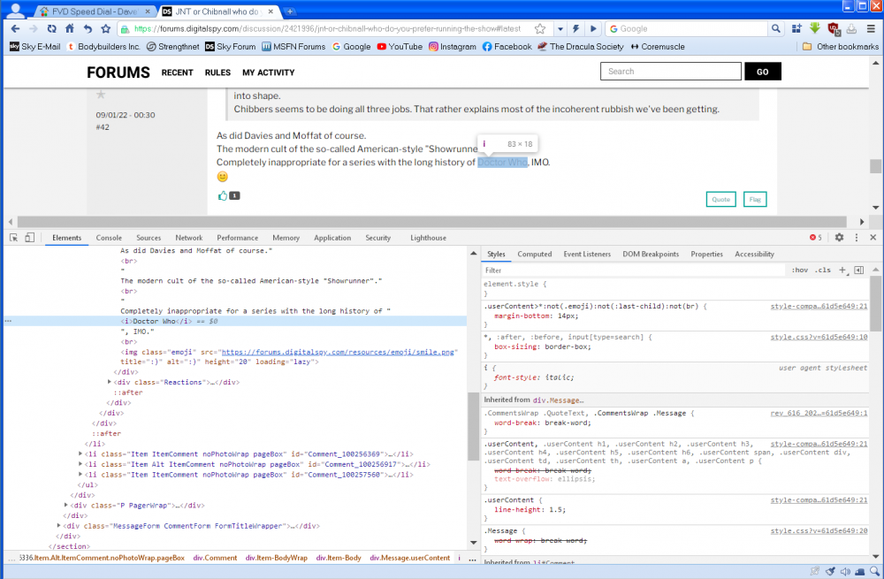This screenshot has width=884, height=579.
Task: Toggle the .cls element classes panel
Action: point(822,270)
